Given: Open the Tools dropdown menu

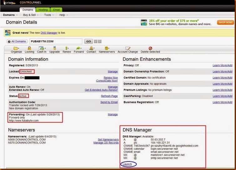Looking at the screenshot, I should (49, 15).
